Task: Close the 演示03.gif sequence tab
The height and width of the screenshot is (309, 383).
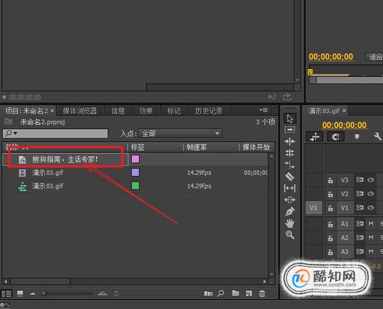Action: coord(344,111)
